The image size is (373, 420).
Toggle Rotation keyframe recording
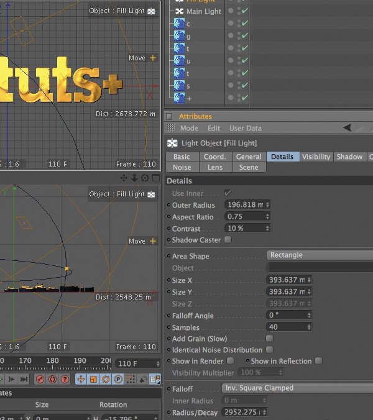tap(106, 379)
